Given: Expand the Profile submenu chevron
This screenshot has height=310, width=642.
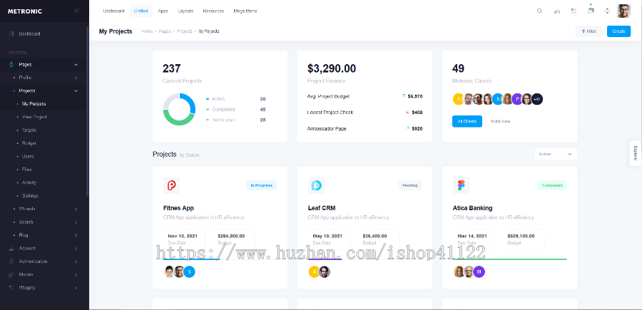Looking at the screenshot, I should pos(76,78).
